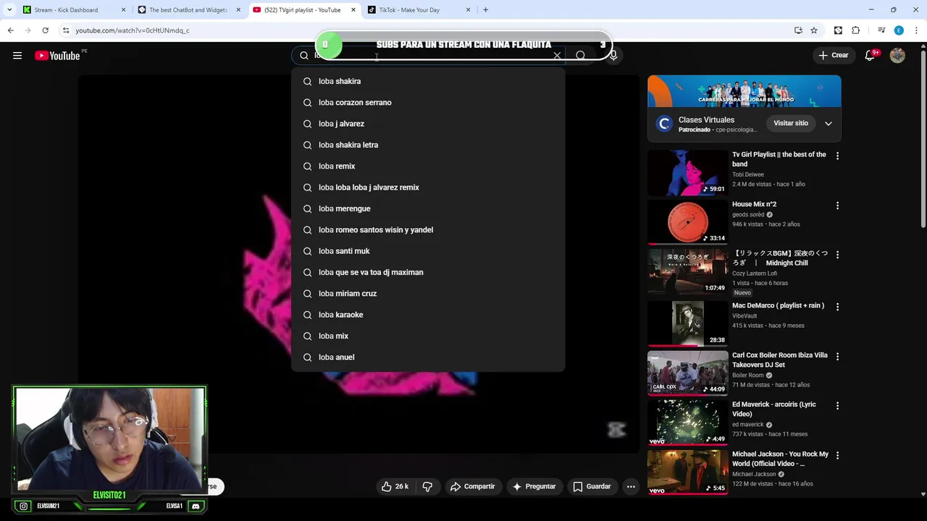Image resolution: width=927 pixels, height=521 pixels.
Task: Switch to The best ChatBot and Widgets tab
Action: point(188,10)
